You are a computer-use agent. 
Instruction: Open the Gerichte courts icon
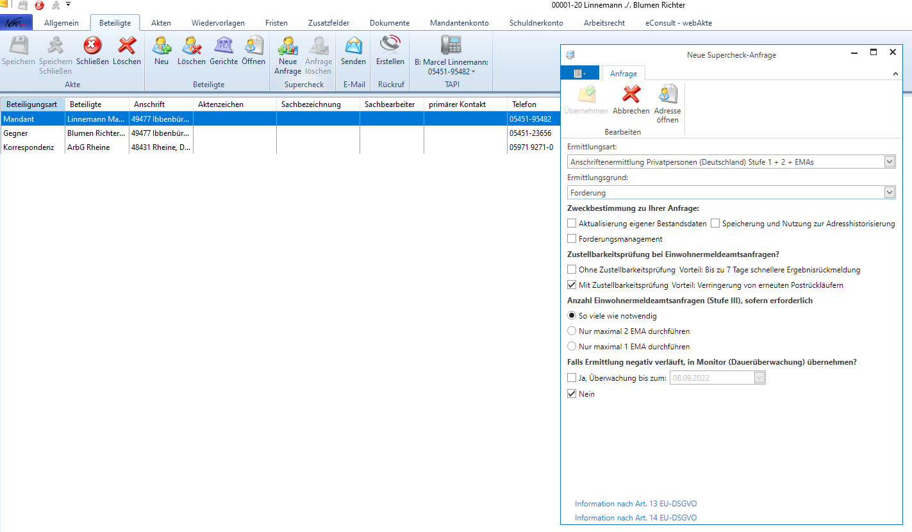(224, 46)
